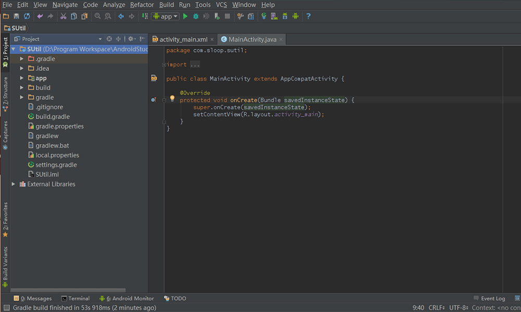The width and height of the screenshot is (521, 312).
Task: Open the Refactor menu
Action: pyautogui.click(x=142, y=5)
